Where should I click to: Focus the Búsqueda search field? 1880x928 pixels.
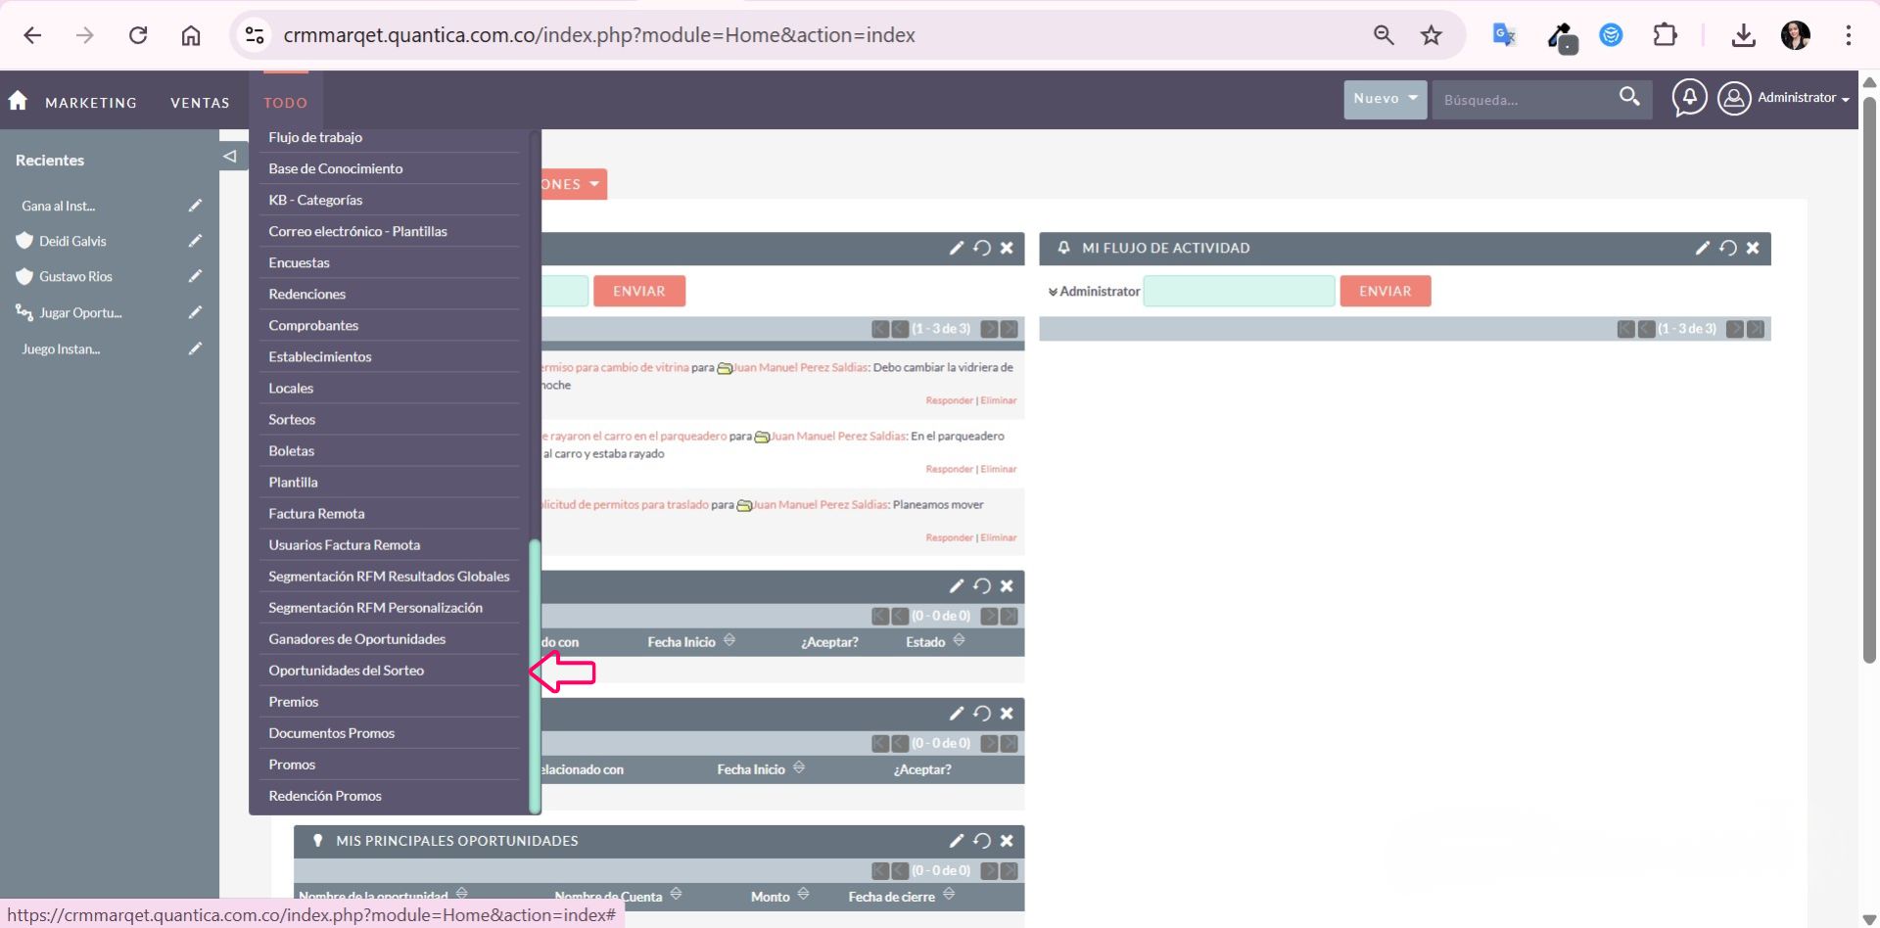(x=1523, y=100)
